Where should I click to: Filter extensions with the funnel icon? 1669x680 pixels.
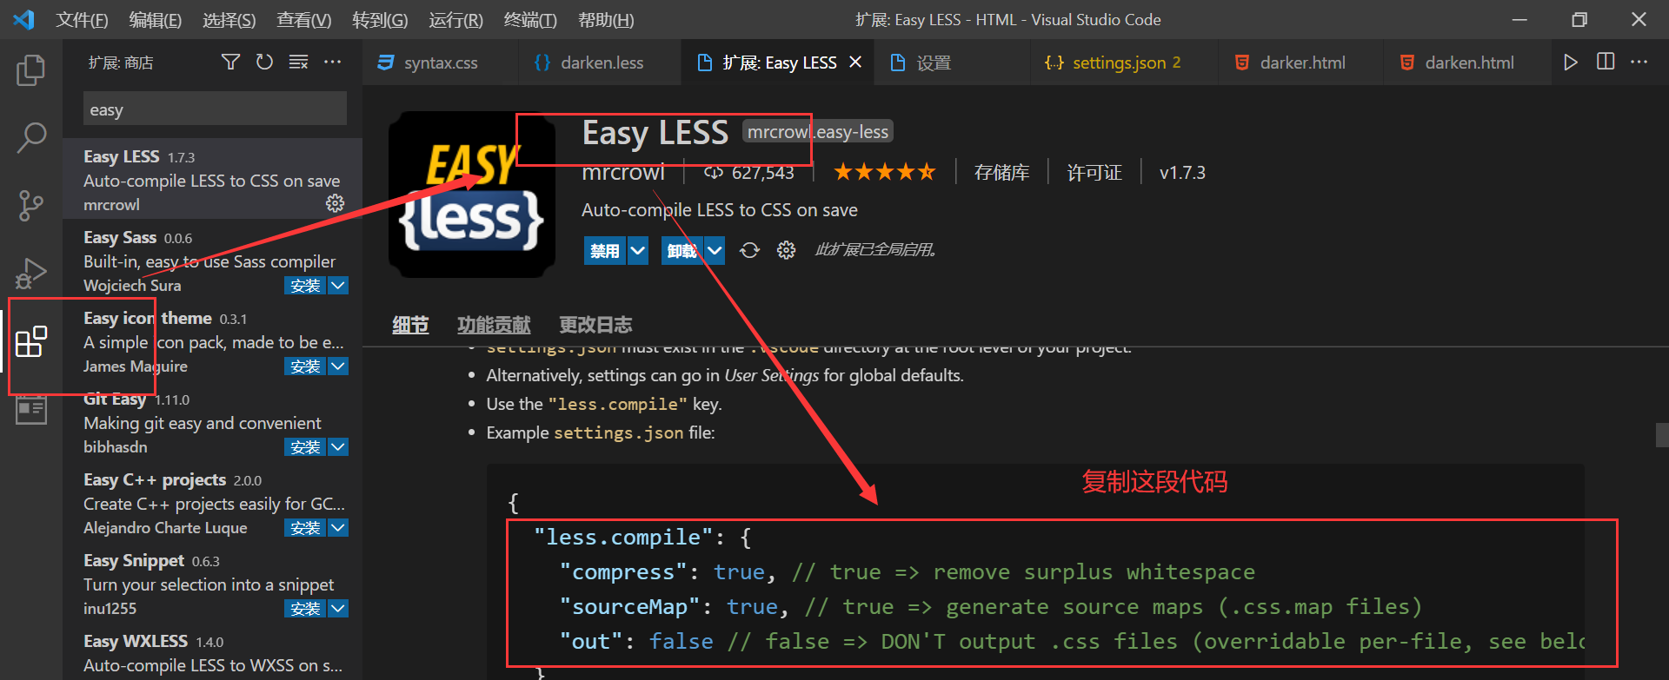click(x=230, y=62)
